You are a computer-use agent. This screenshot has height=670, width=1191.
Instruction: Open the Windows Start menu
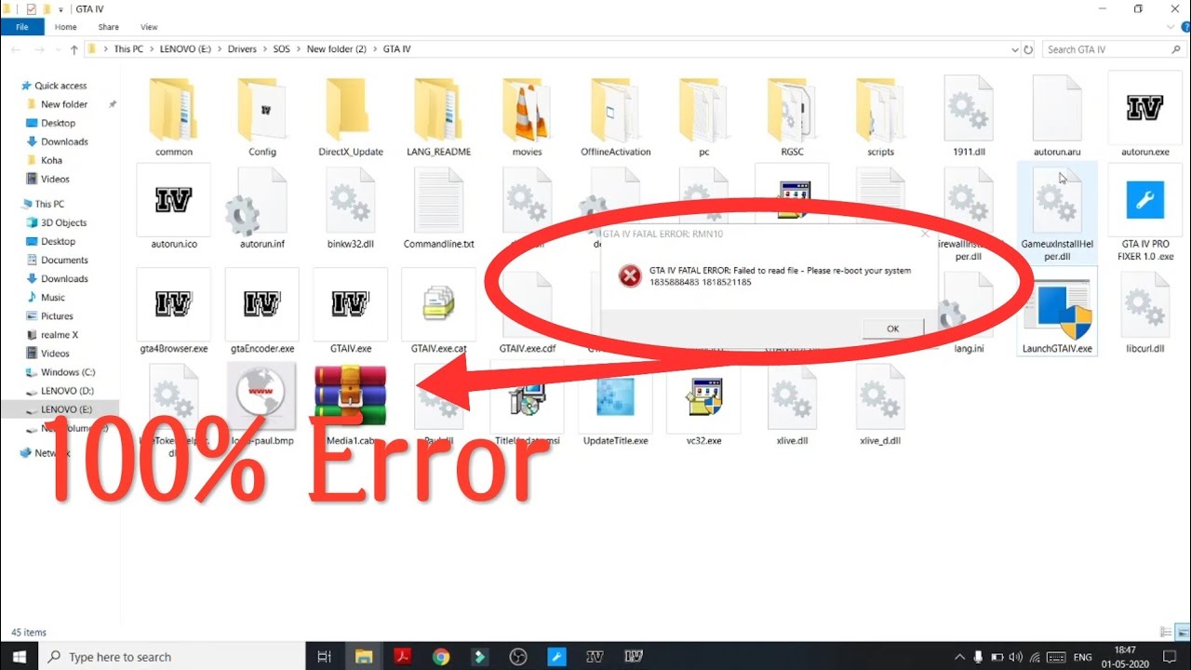click(x=19, y=656)
